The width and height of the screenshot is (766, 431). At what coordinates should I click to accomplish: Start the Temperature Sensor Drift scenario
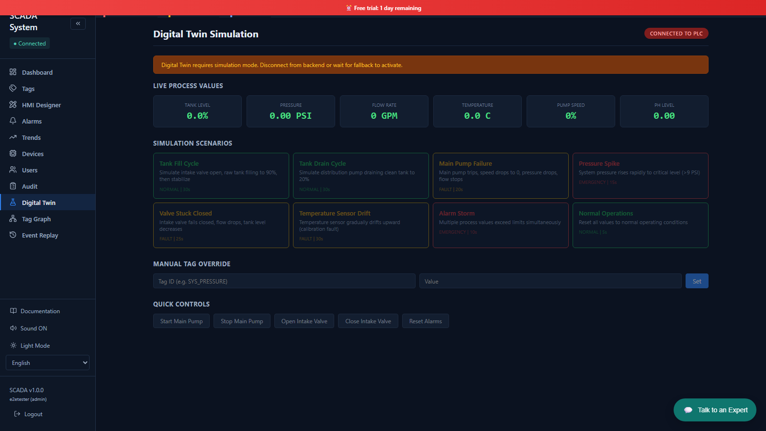coord(361,225)
